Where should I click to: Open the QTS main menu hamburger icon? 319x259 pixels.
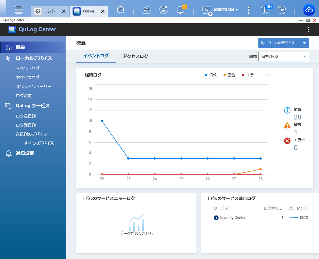[x=19, y=10]
